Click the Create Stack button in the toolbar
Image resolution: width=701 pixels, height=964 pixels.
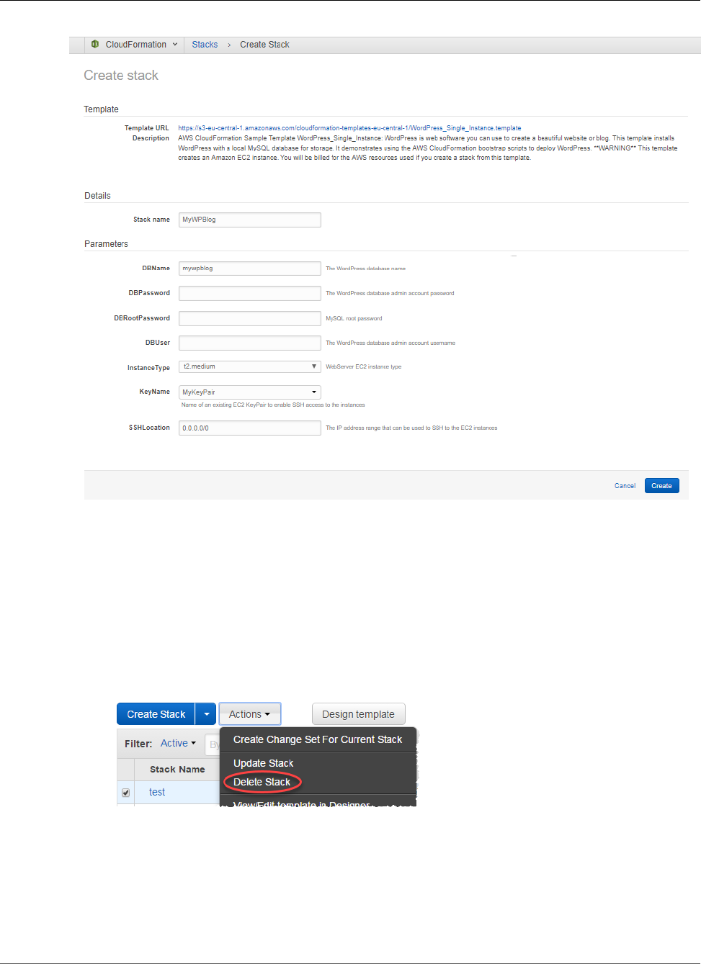[x=156, y=714]
